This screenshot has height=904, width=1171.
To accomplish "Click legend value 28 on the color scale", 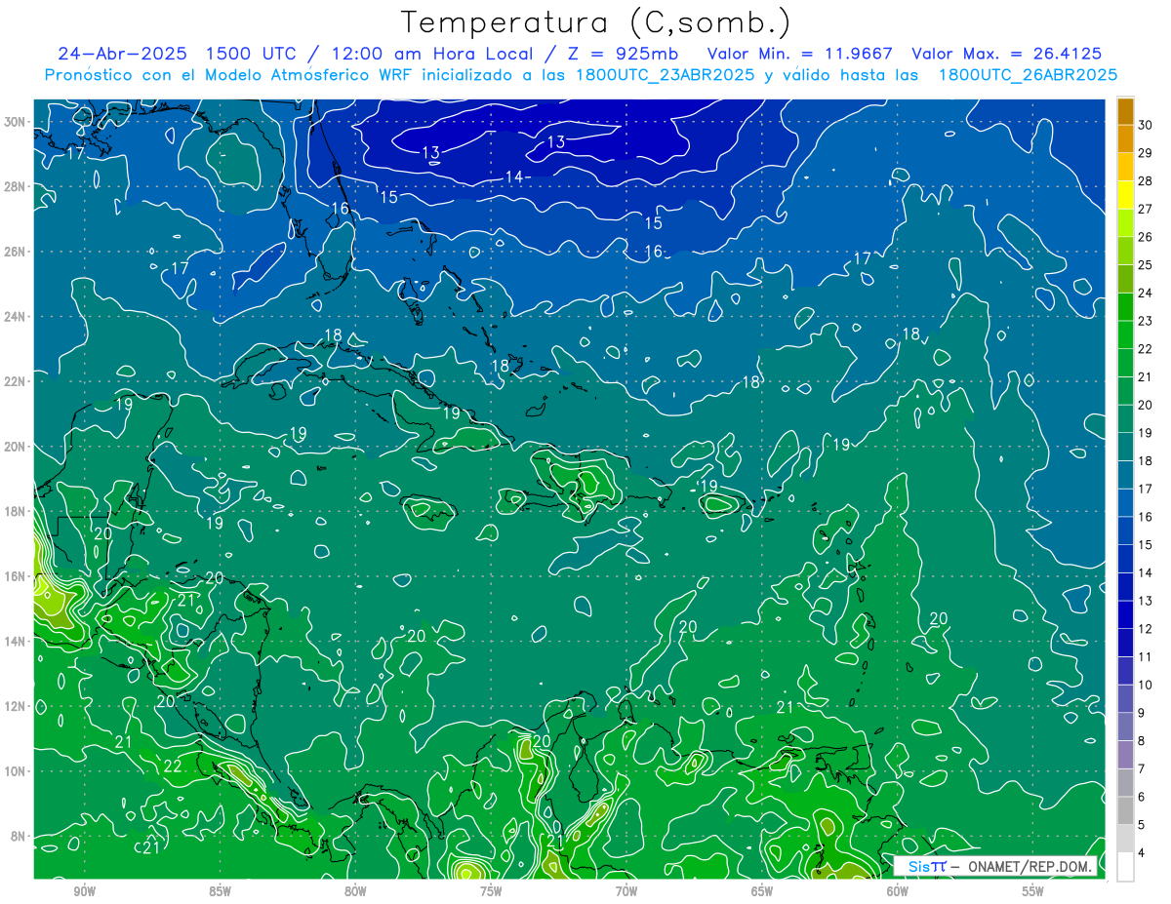I will click(x=1145, y=181).
